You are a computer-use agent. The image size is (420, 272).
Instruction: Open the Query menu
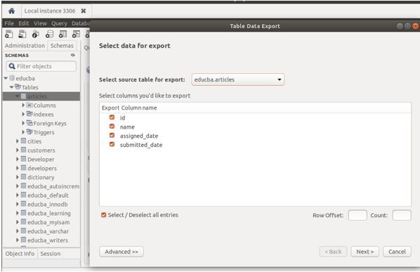click(59, 23)
